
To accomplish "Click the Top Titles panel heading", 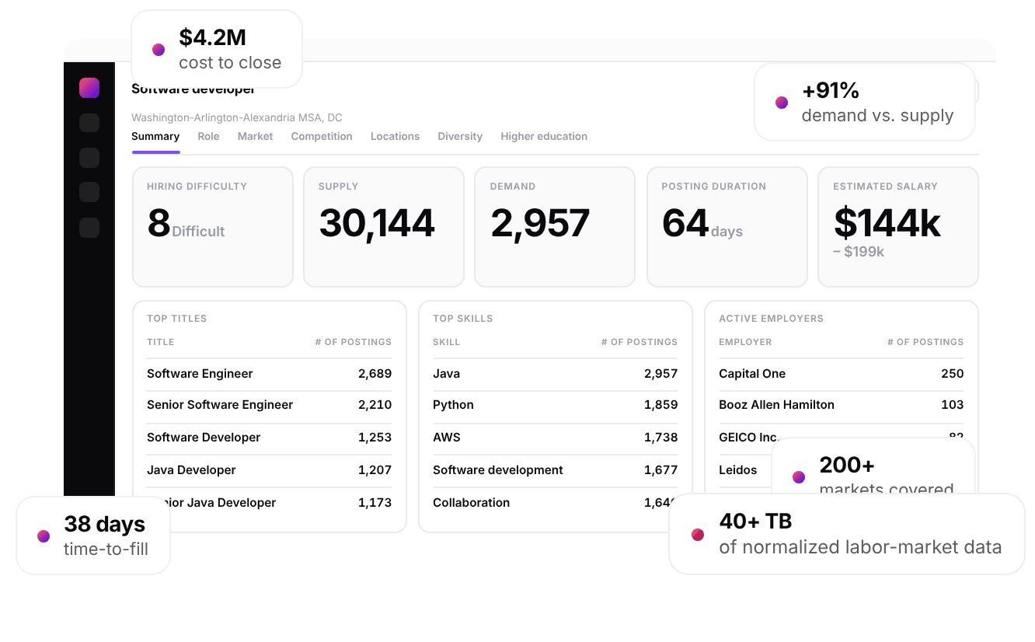I will coord(176,319).
